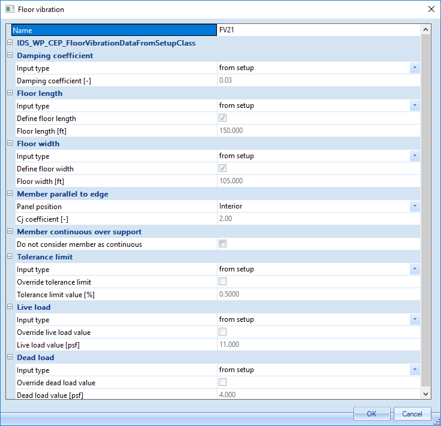Edit the Name field containing FV21
The width and height of the screenshot is (441, 426).
318,30
